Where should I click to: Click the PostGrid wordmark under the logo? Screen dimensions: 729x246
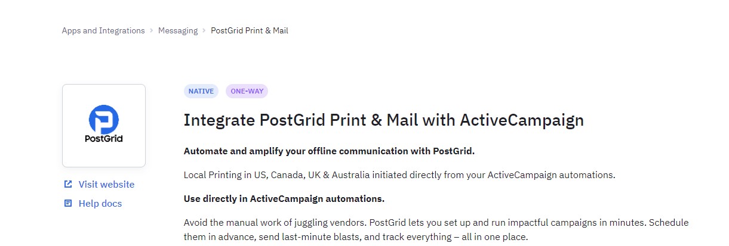point(104,139)
